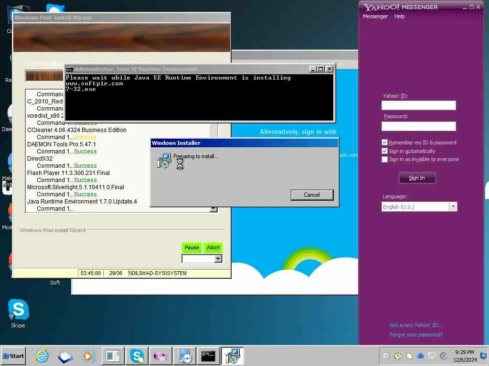This screenshot has height=366, width=489.
Task: Enable Sign in as invisible to everyone
Action: 384,159
